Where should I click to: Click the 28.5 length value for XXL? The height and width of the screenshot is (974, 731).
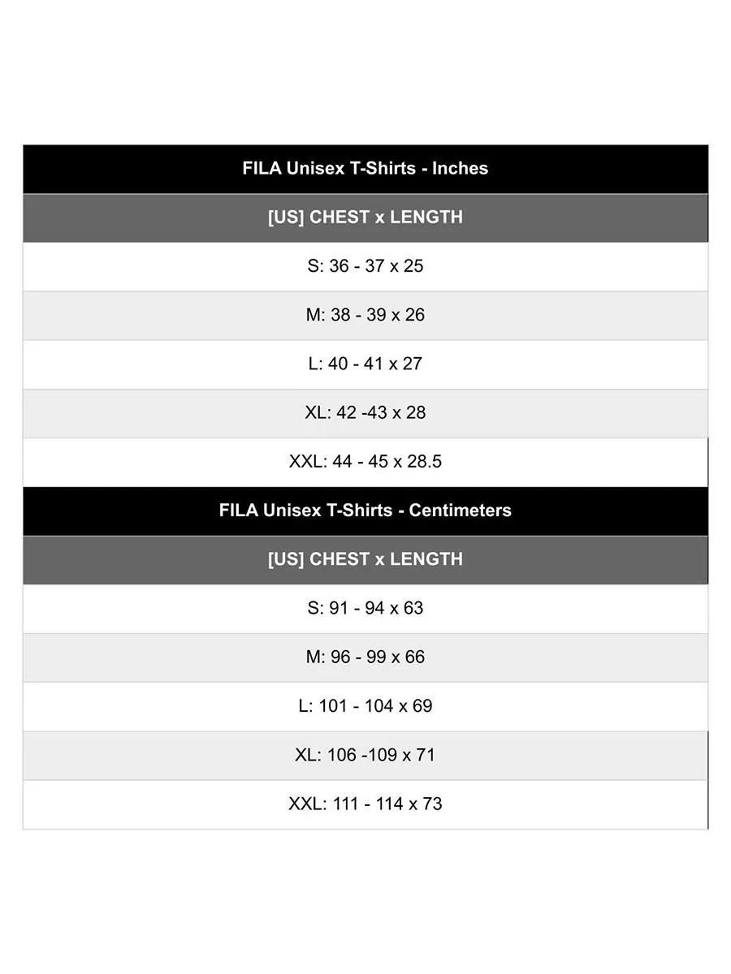[425, 462]
